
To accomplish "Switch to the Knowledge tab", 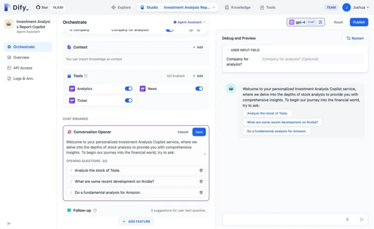I will (x=237, y=7).
